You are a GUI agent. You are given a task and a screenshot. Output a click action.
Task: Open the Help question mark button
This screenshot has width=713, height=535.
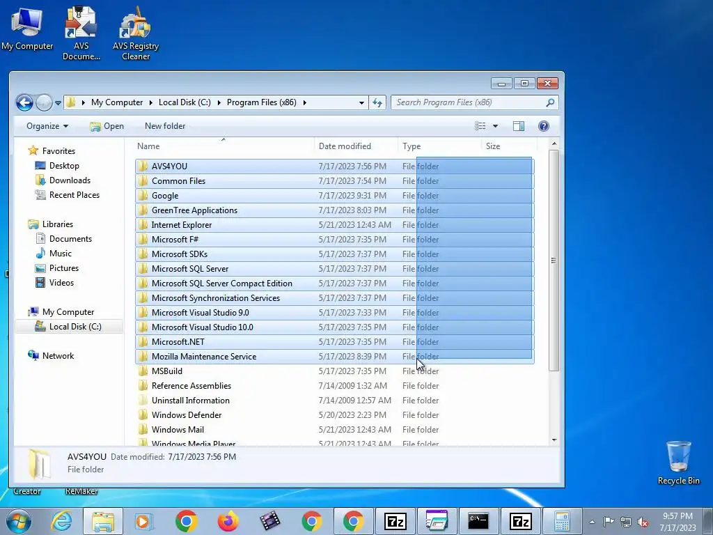point(543,126)
